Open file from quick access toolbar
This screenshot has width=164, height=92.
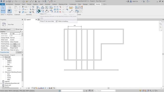(x=7, y=1)
